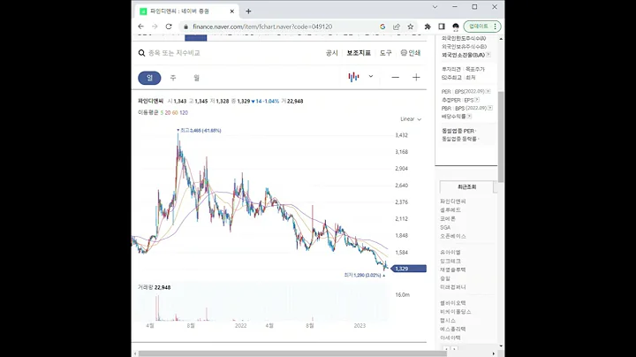Select the 주 weekly period toggle
Screen dimensions: 636x357
pyautogui.click(x=173, y=78)
